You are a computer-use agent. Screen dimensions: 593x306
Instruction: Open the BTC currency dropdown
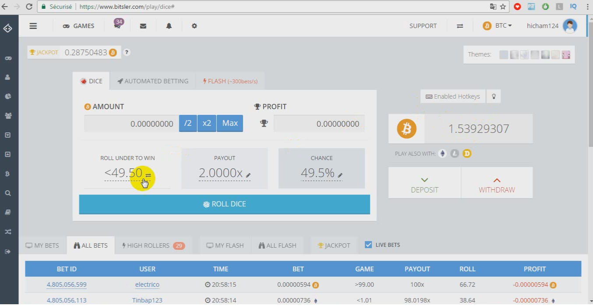click(498, 26)
